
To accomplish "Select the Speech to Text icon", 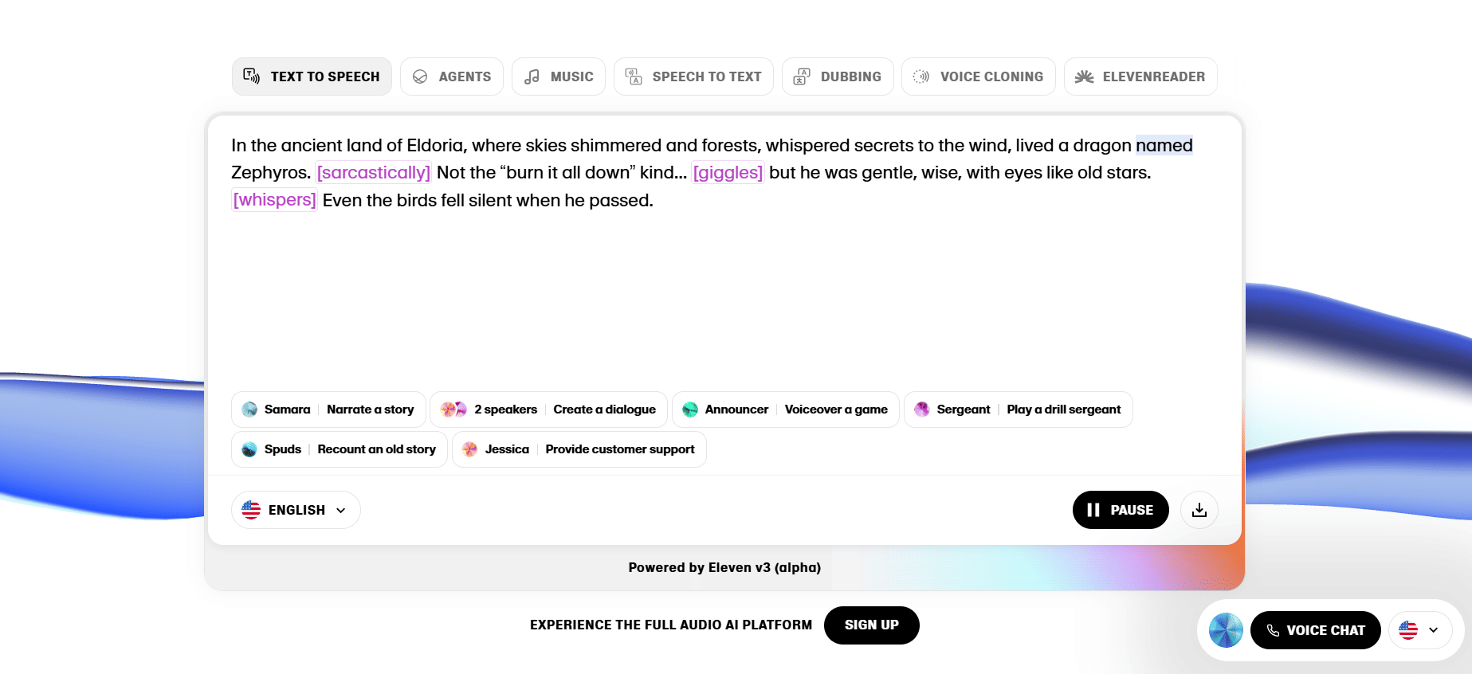I will [x=633, y=76].
